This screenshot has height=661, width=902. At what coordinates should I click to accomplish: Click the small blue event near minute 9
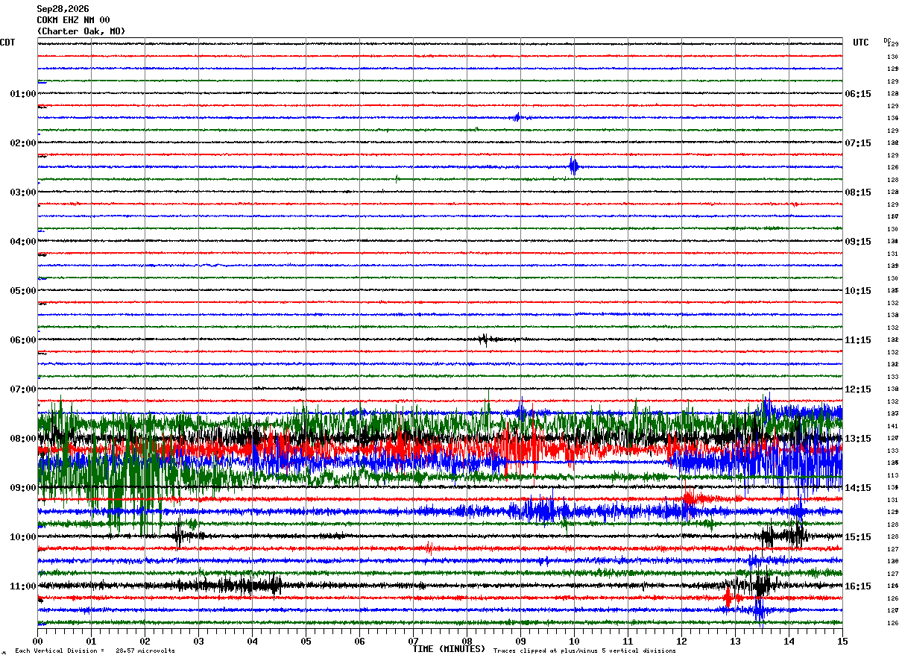click(x=517, y=117)
